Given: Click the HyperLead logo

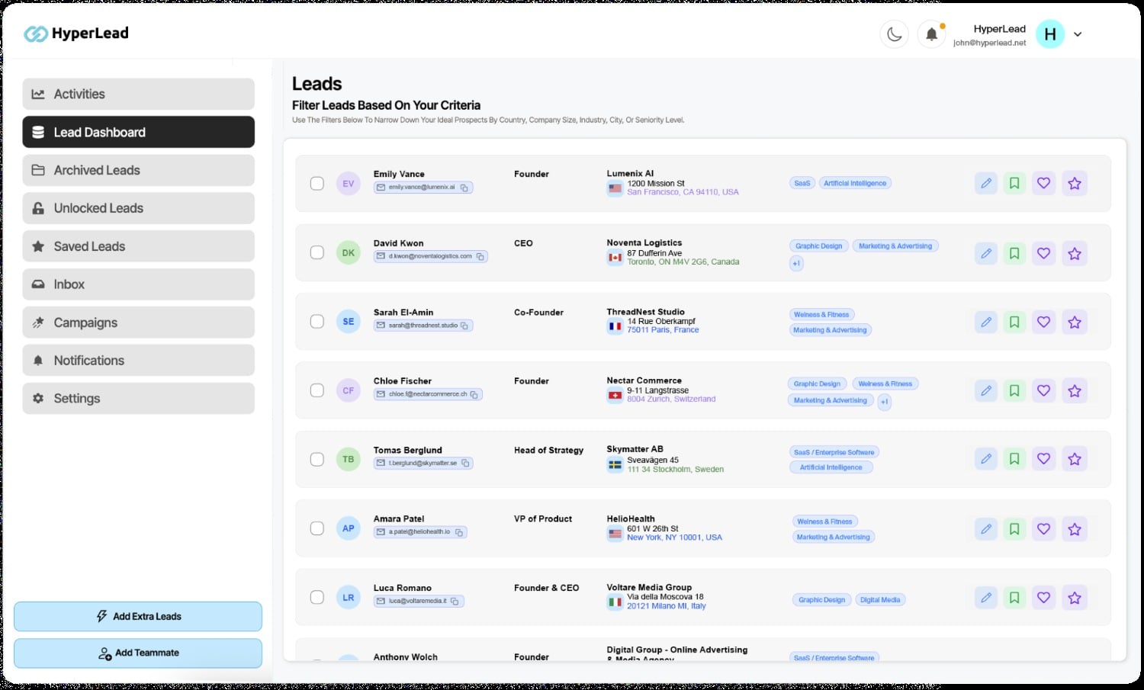Looking at the screenshot, I should tap(76, 34).
